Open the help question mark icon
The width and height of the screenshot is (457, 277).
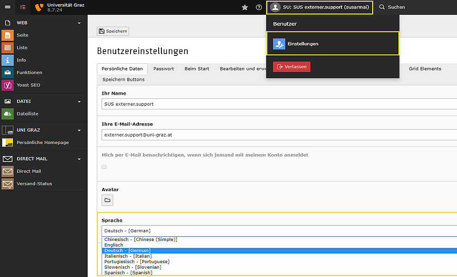[259, 7]
